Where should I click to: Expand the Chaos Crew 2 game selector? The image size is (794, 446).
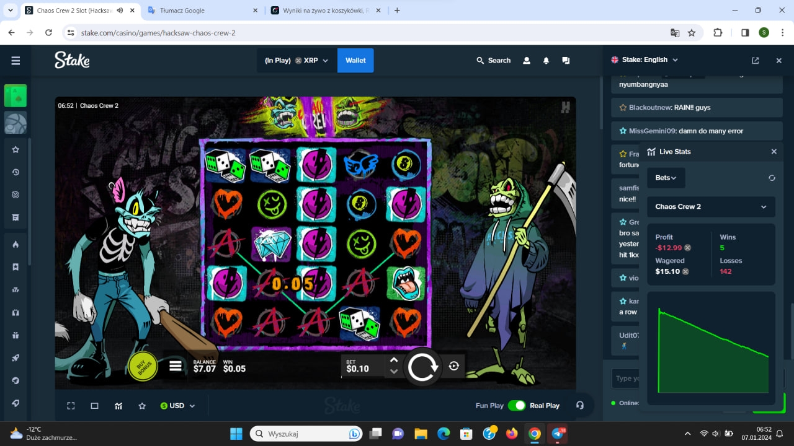pyautogui.click(x=711, y=207)
